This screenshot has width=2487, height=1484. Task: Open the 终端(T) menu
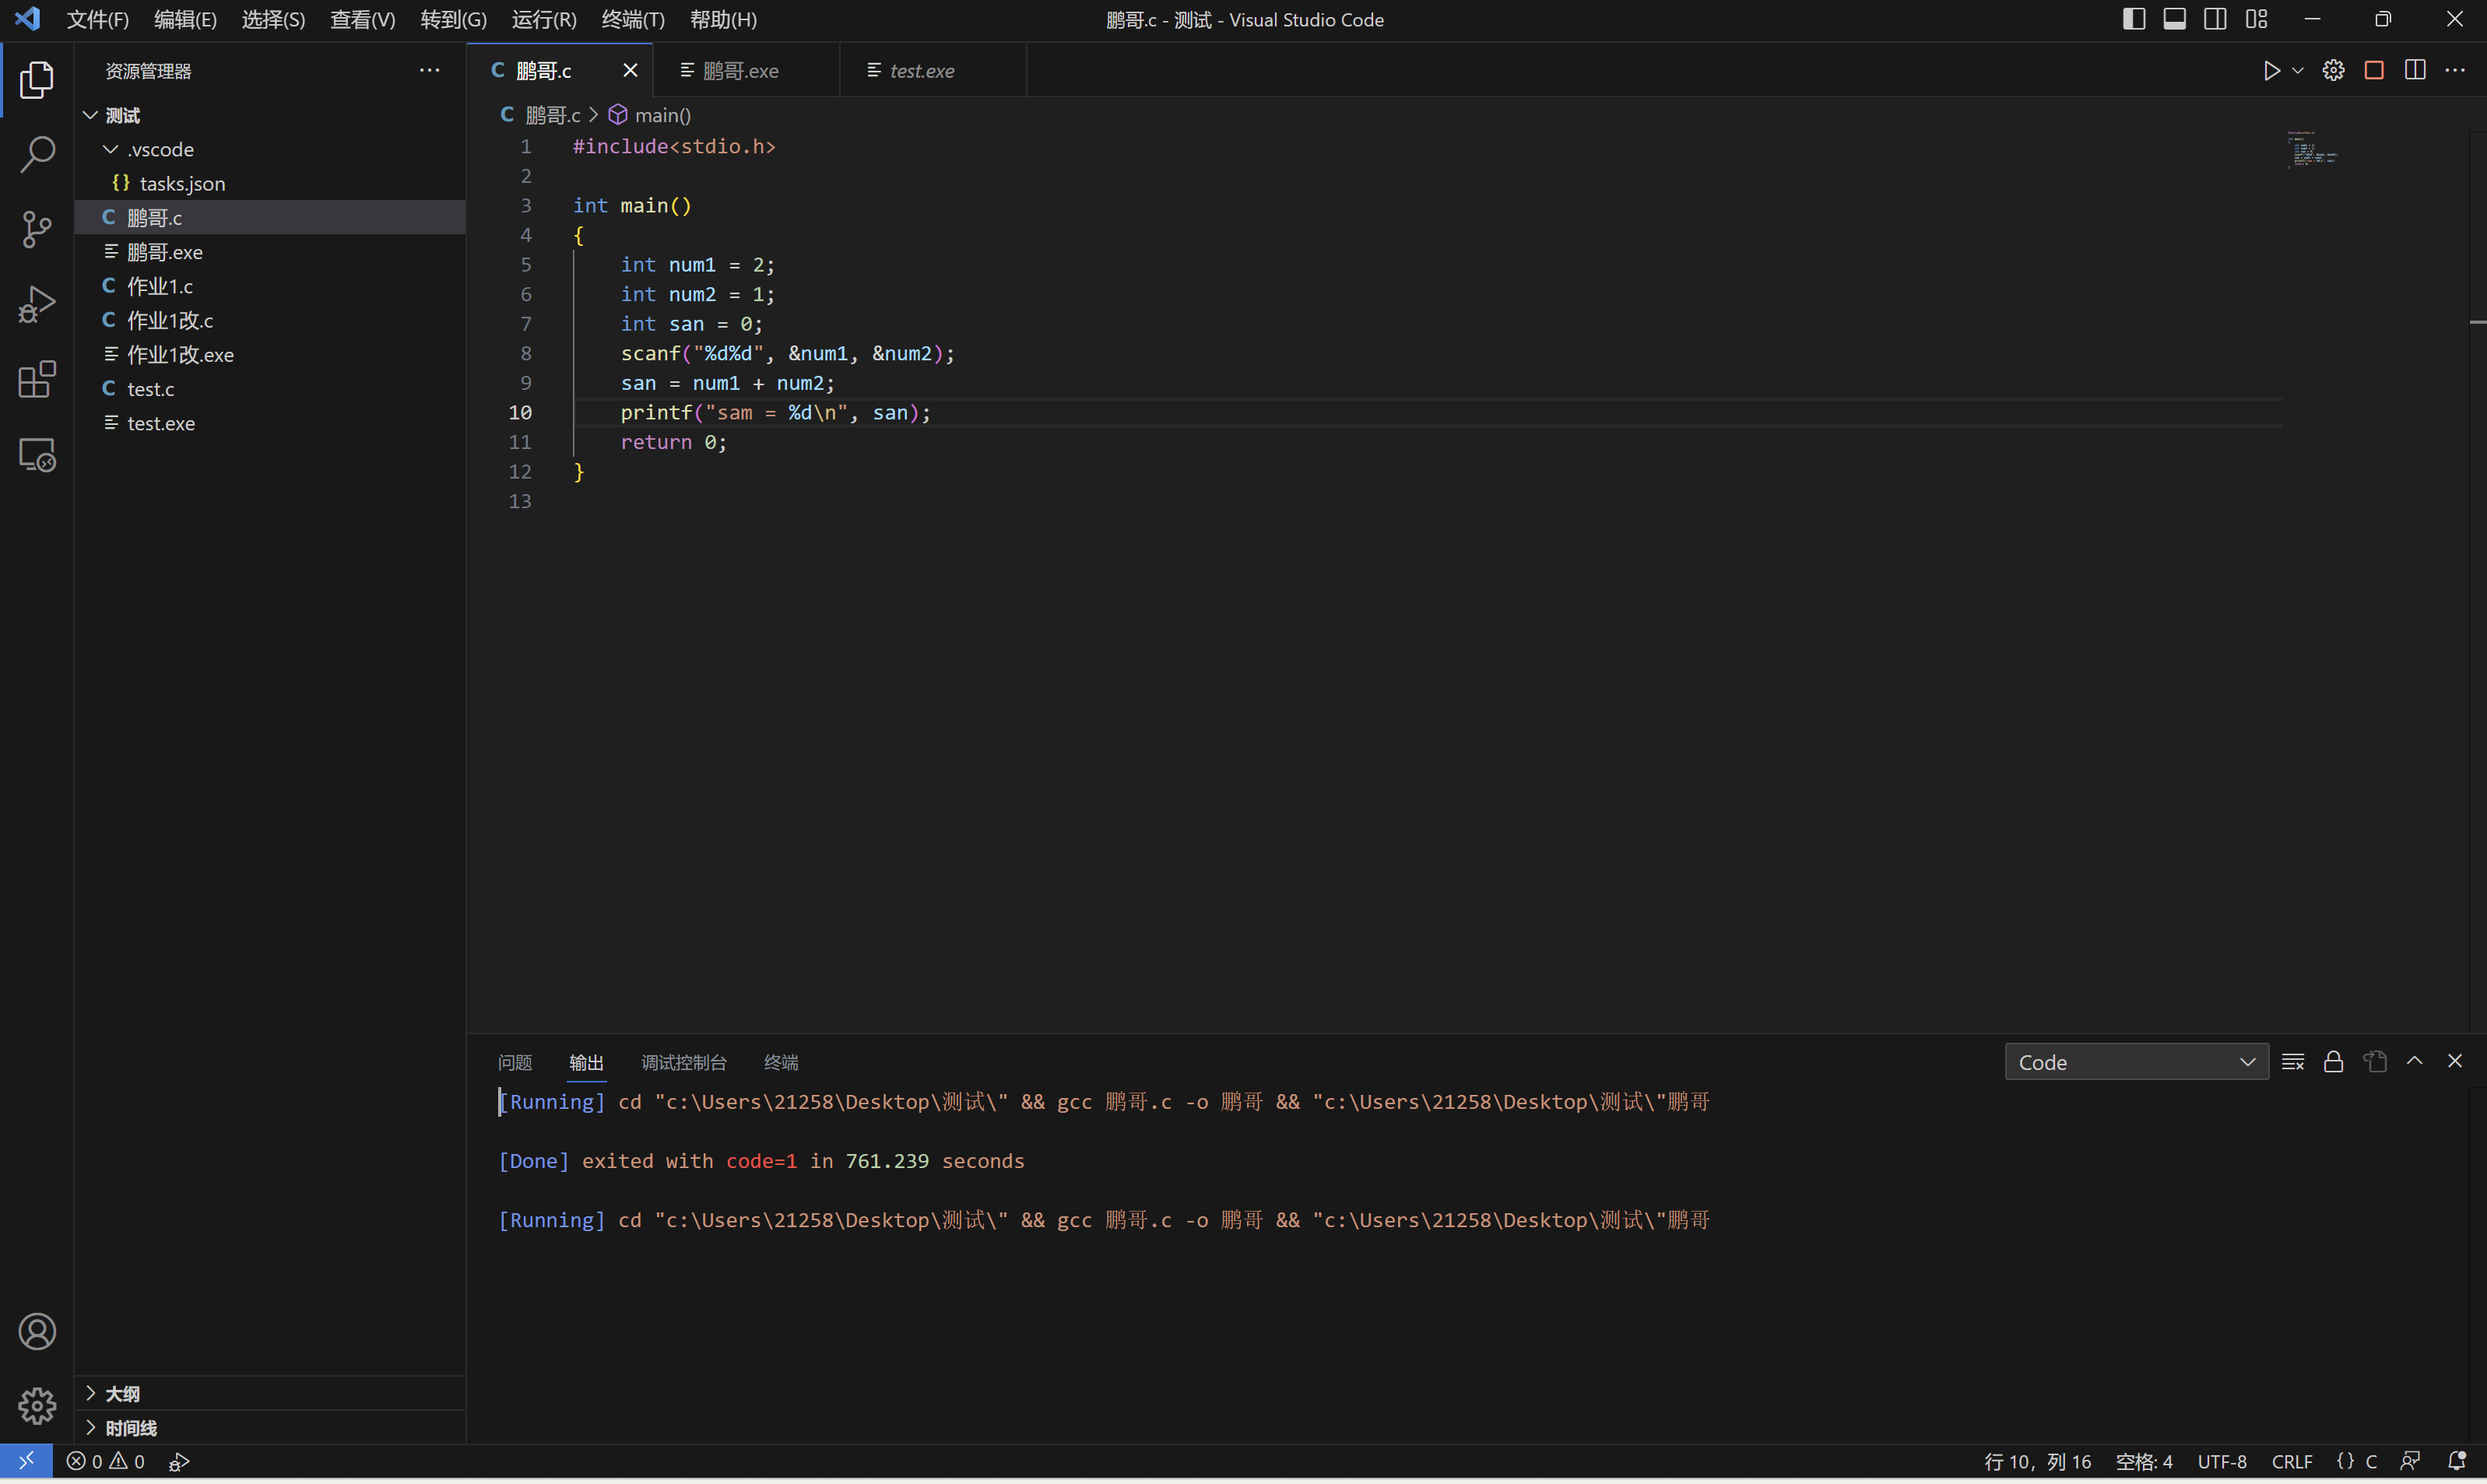point(633,20)
